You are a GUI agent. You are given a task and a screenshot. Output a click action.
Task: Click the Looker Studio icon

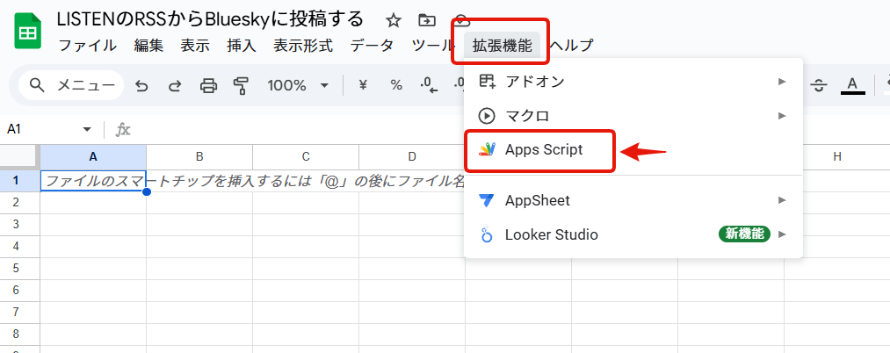[487, 234]
